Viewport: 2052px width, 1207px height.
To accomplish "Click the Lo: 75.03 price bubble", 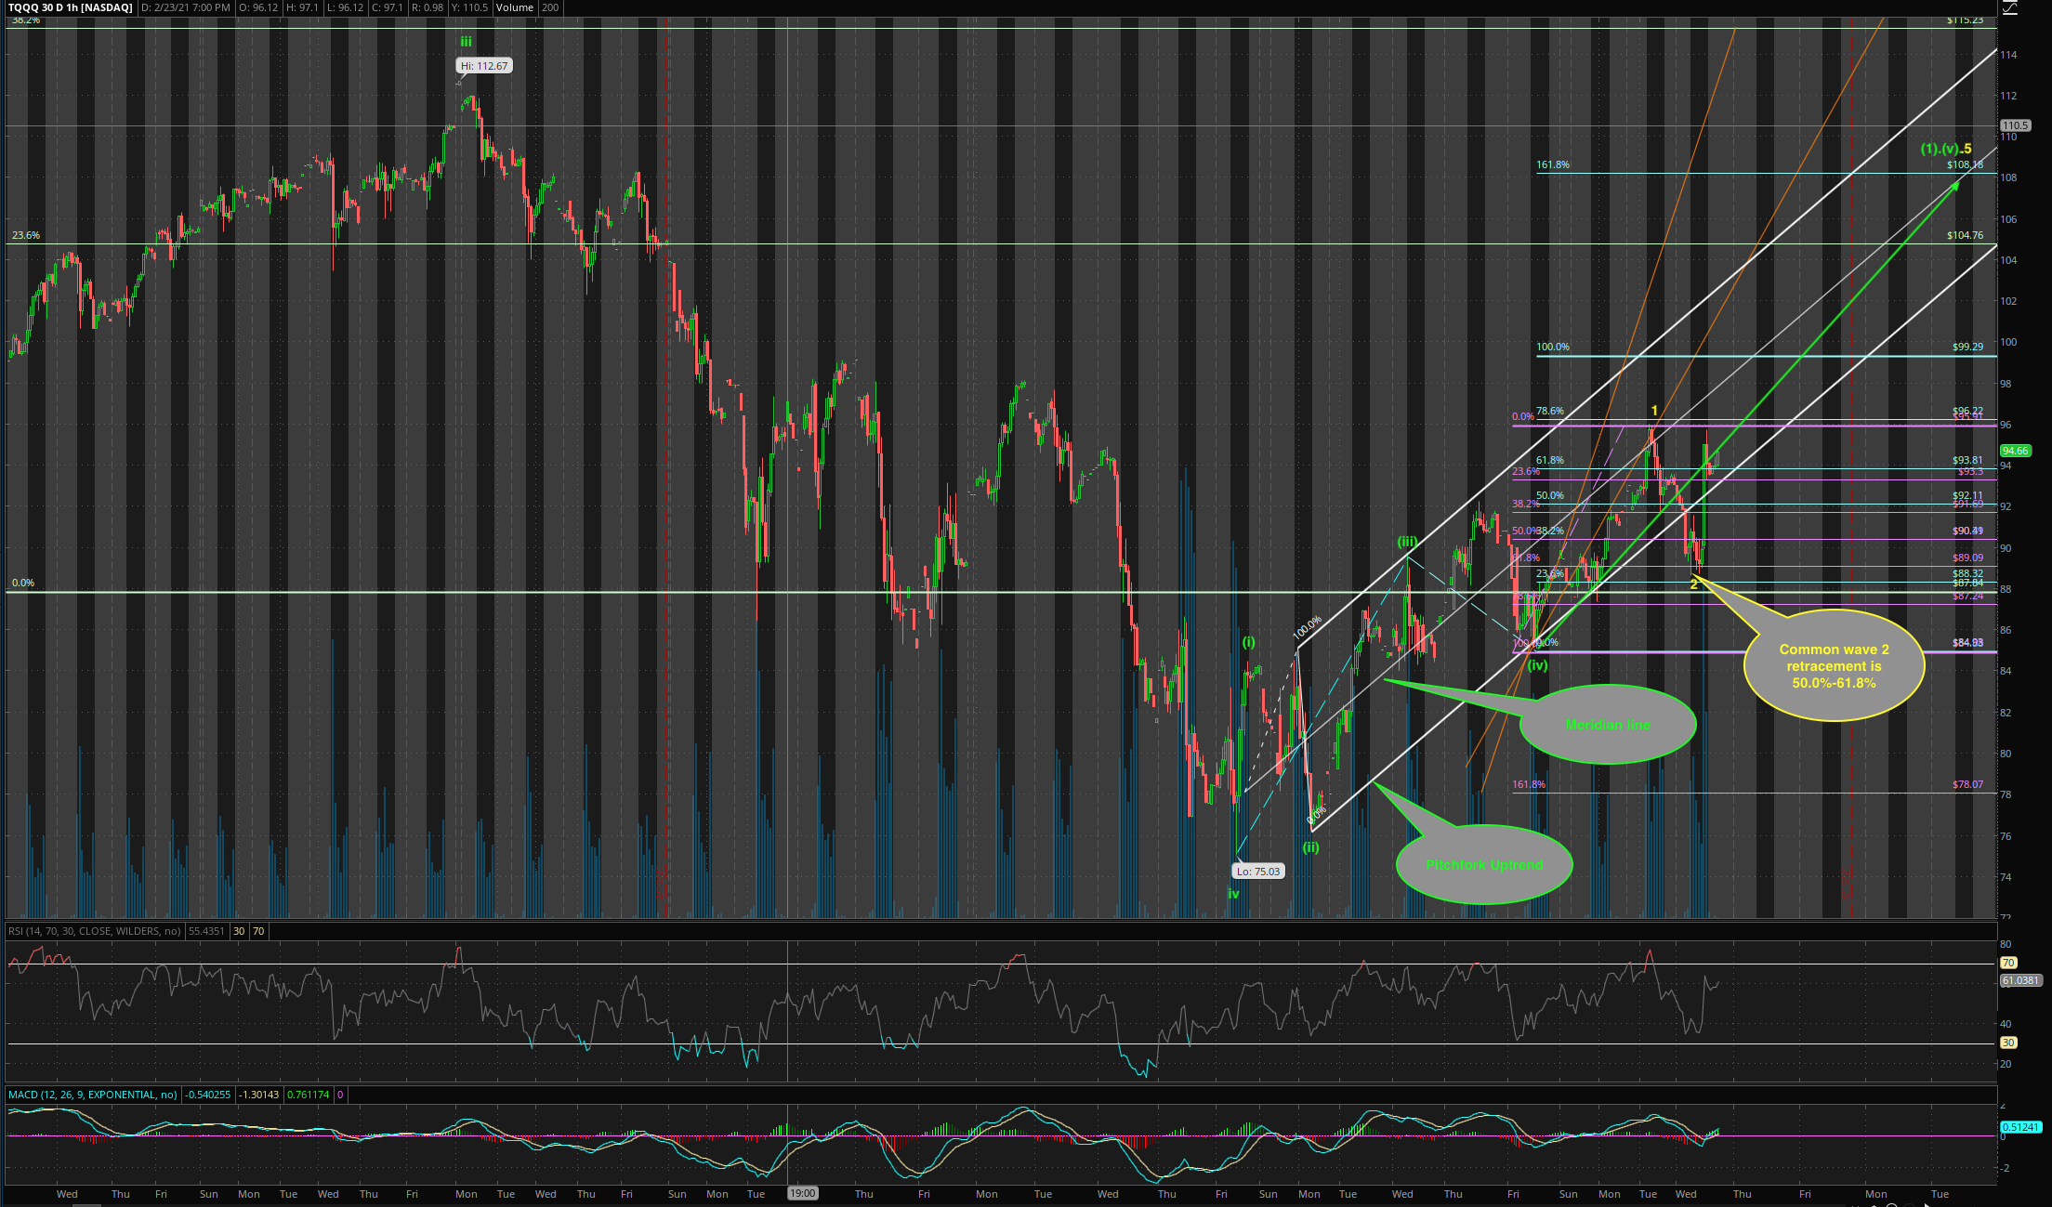I will (x=1258, y=872).
